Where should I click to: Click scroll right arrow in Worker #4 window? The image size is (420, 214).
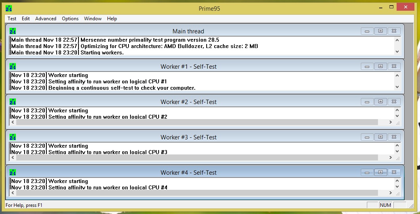(391, 193)
